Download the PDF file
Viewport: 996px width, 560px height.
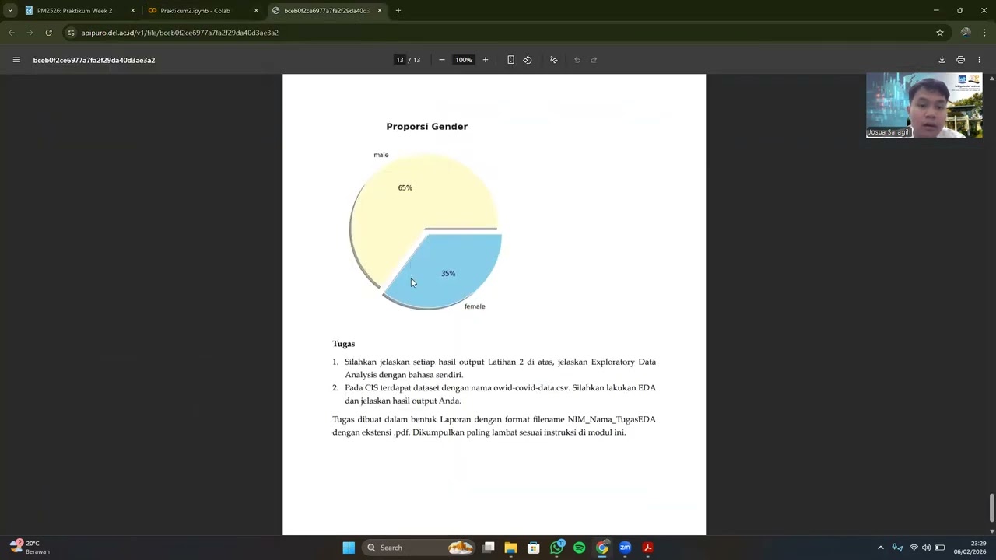942,60
